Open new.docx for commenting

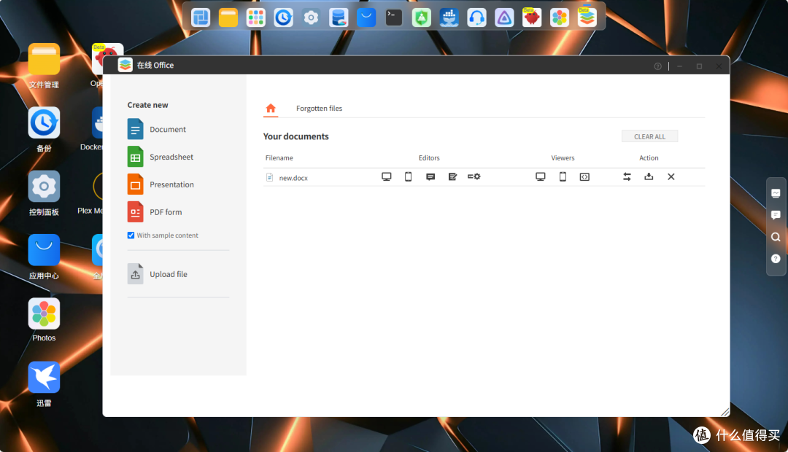tap(430, 176)
